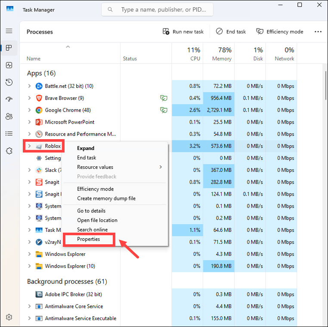Expand the Battle.net process group

(29, 86)
